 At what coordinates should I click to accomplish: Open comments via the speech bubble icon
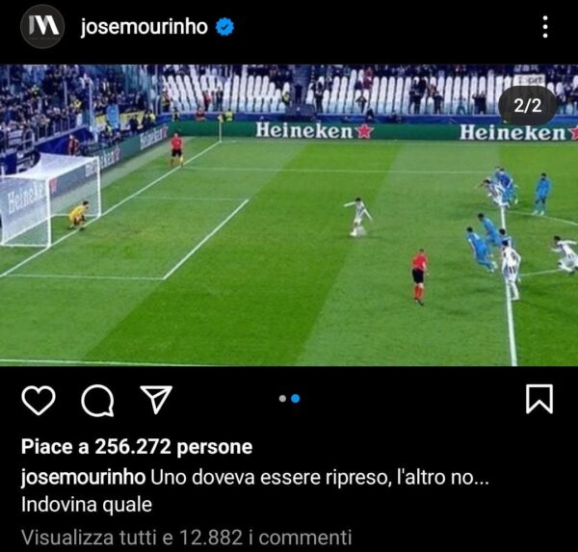click(97, 401)
